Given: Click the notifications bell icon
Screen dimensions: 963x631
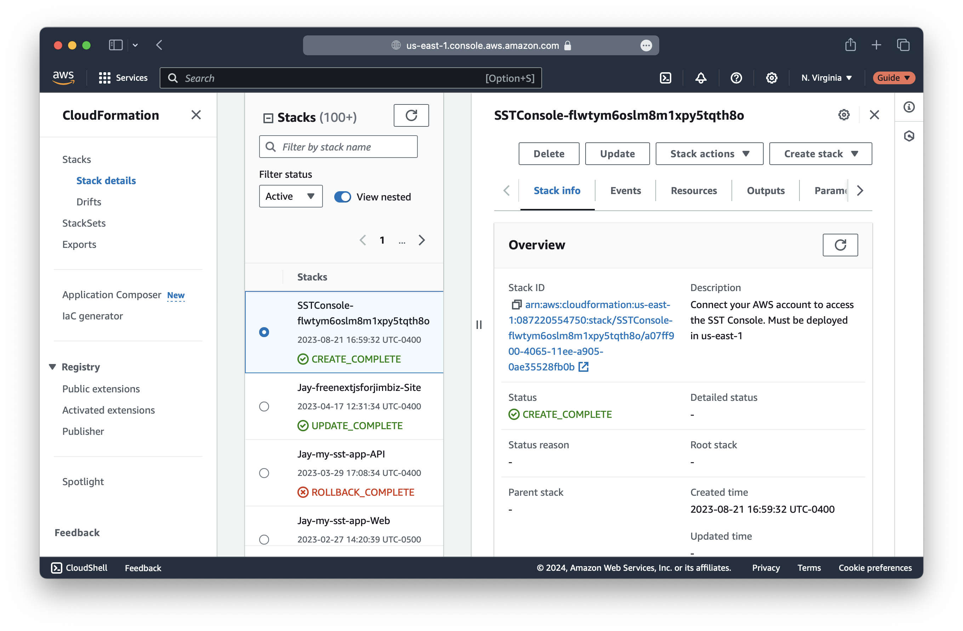Looking at the screenshot, I should (701, 78).
